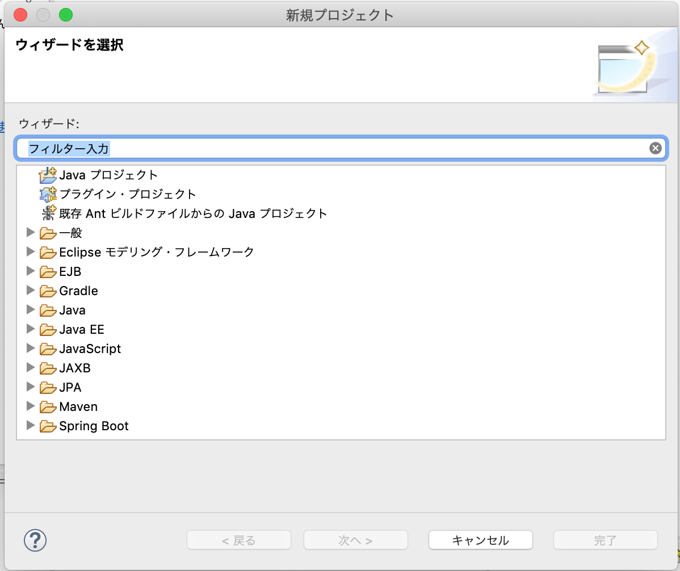The image size is (680, 571).
Task: Select the Gradle row label
Action: [78, 291]
